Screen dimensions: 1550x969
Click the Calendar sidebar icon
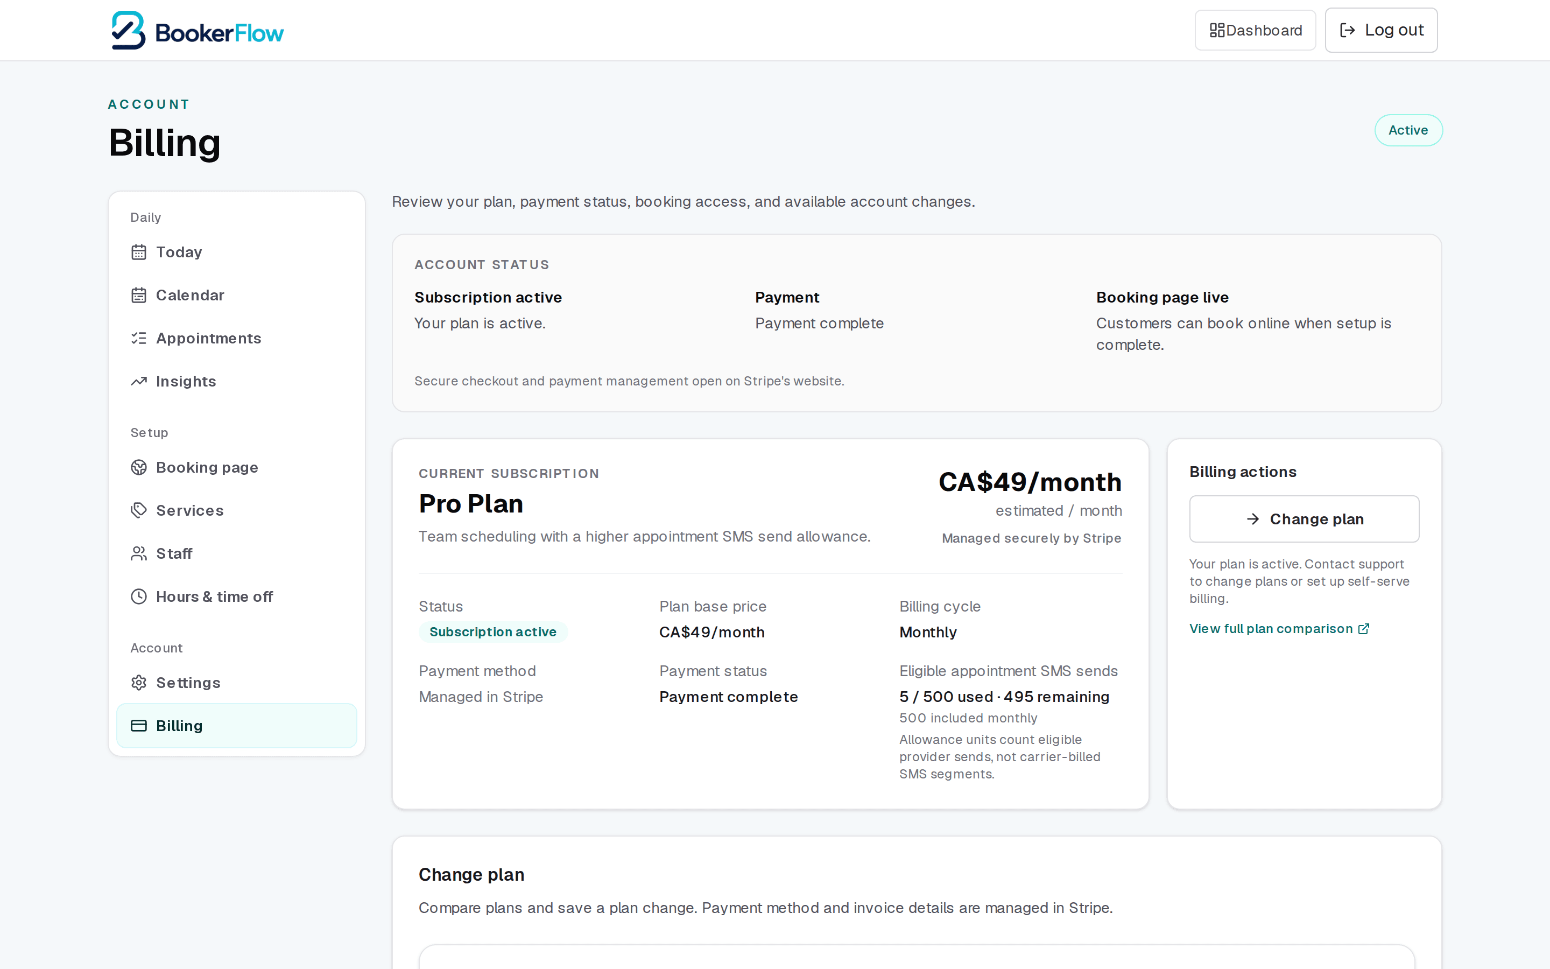139,295
